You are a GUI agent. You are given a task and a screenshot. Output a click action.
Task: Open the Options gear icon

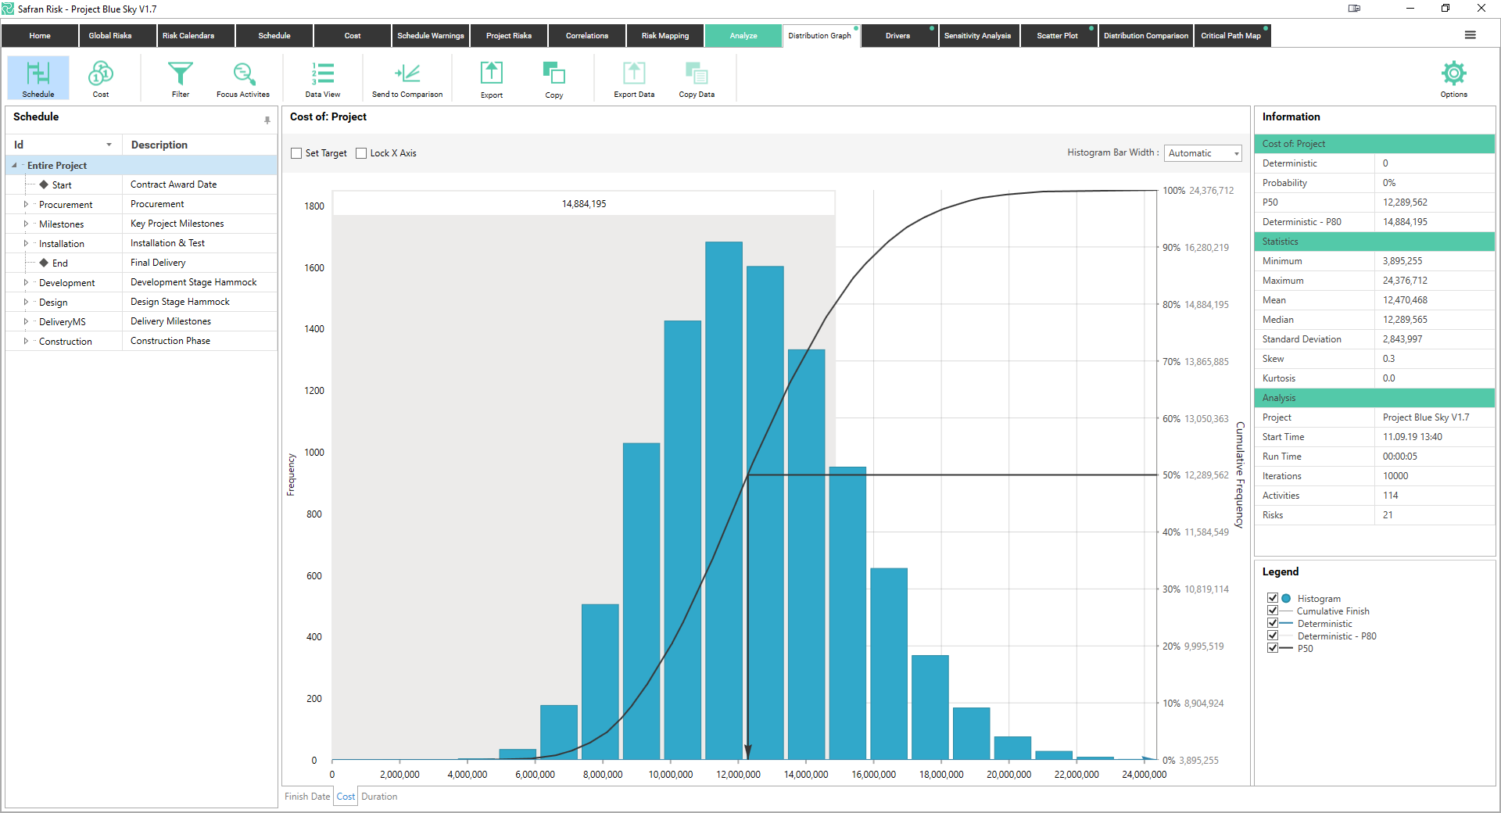pos(1453,77)
